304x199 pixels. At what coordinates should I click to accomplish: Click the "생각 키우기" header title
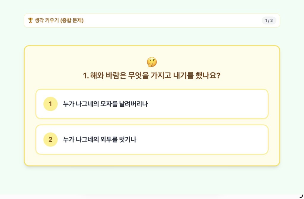[47, 20]
